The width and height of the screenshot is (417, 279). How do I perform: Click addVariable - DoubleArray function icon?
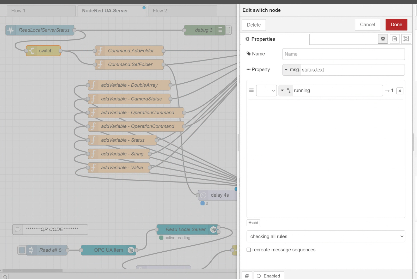pos(93,85)
